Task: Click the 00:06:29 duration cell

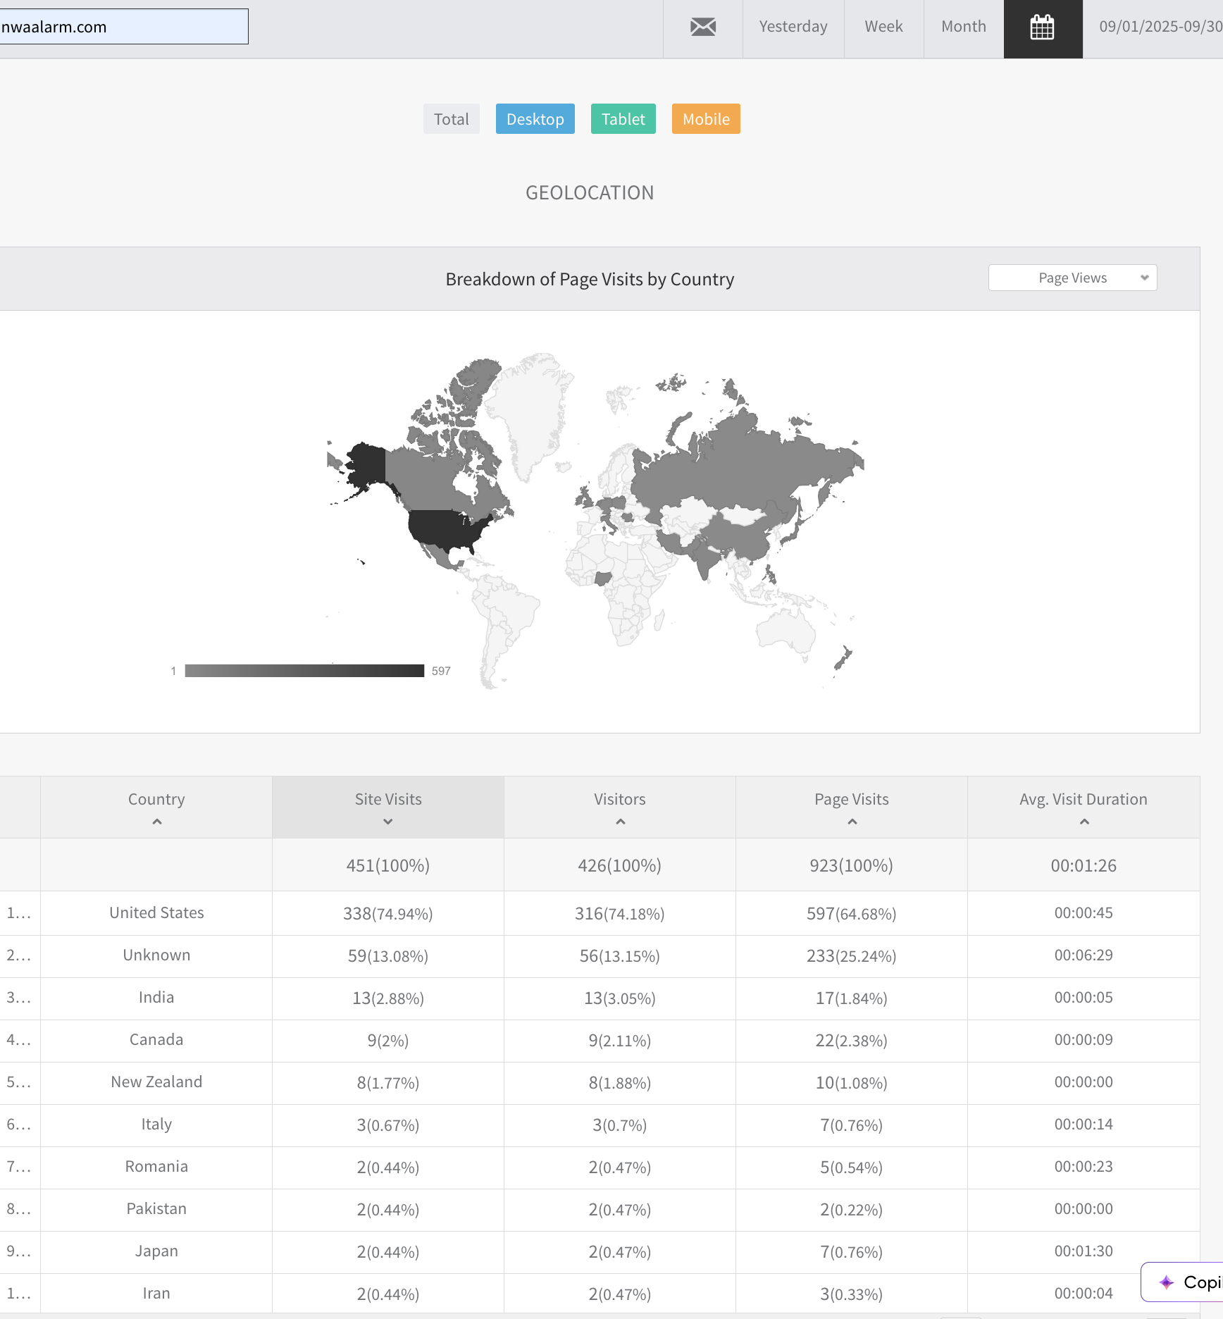Action: [x=1084, y=955]
